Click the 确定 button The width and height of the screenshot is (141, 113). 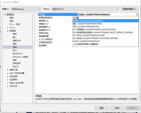(102, 108)
